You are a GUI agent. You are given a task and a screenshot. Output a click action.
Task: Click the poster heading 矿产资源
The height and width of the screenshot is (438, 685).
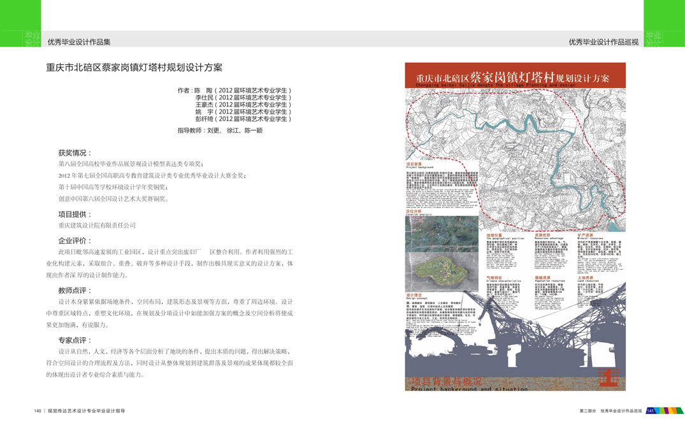585,236
